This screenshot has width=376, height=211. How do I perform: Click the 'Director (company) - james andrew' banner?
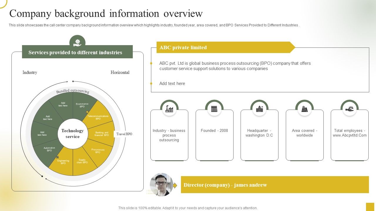(275, 185)
